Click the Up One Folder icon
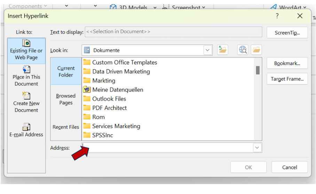This screenshot has width=316, height=194. coord(223,50)
